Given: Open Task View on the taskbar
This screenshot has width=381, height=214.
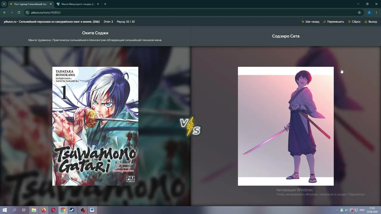Looking at the screenshot, I should click(x=24, y=210).
